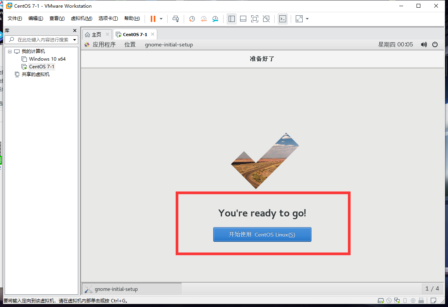
Task: Click the 1 / 4 workspace switcher
Action: tap(432, 289)
